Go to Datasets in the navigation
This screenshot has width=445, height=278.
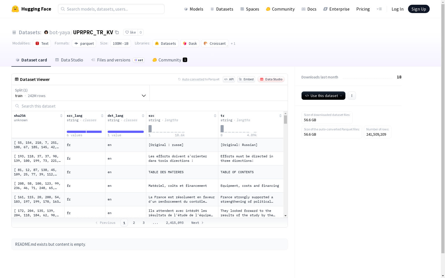click(x=222, y=9)
